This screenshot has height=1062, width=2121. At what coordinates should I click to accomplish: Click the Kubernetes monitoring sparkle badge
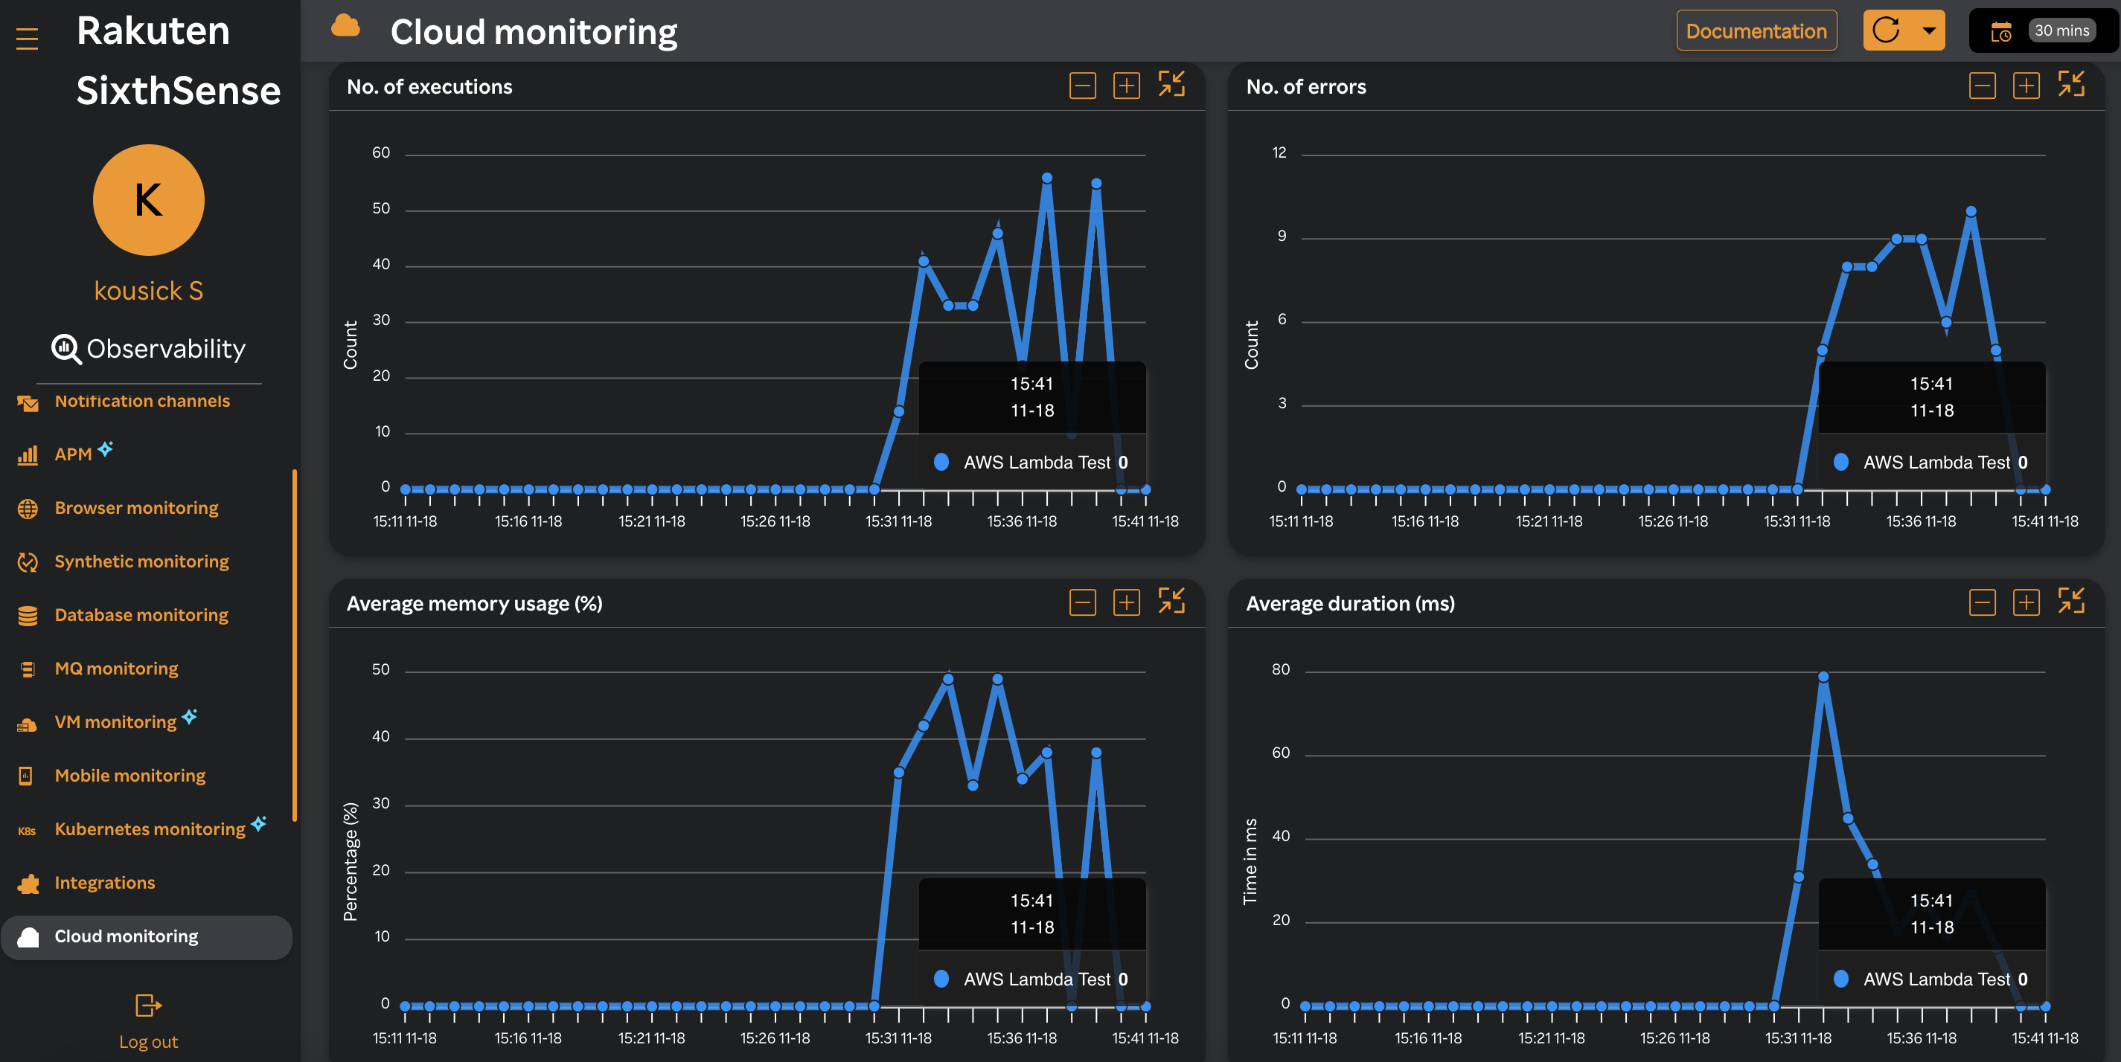click(x=258, y=823)
